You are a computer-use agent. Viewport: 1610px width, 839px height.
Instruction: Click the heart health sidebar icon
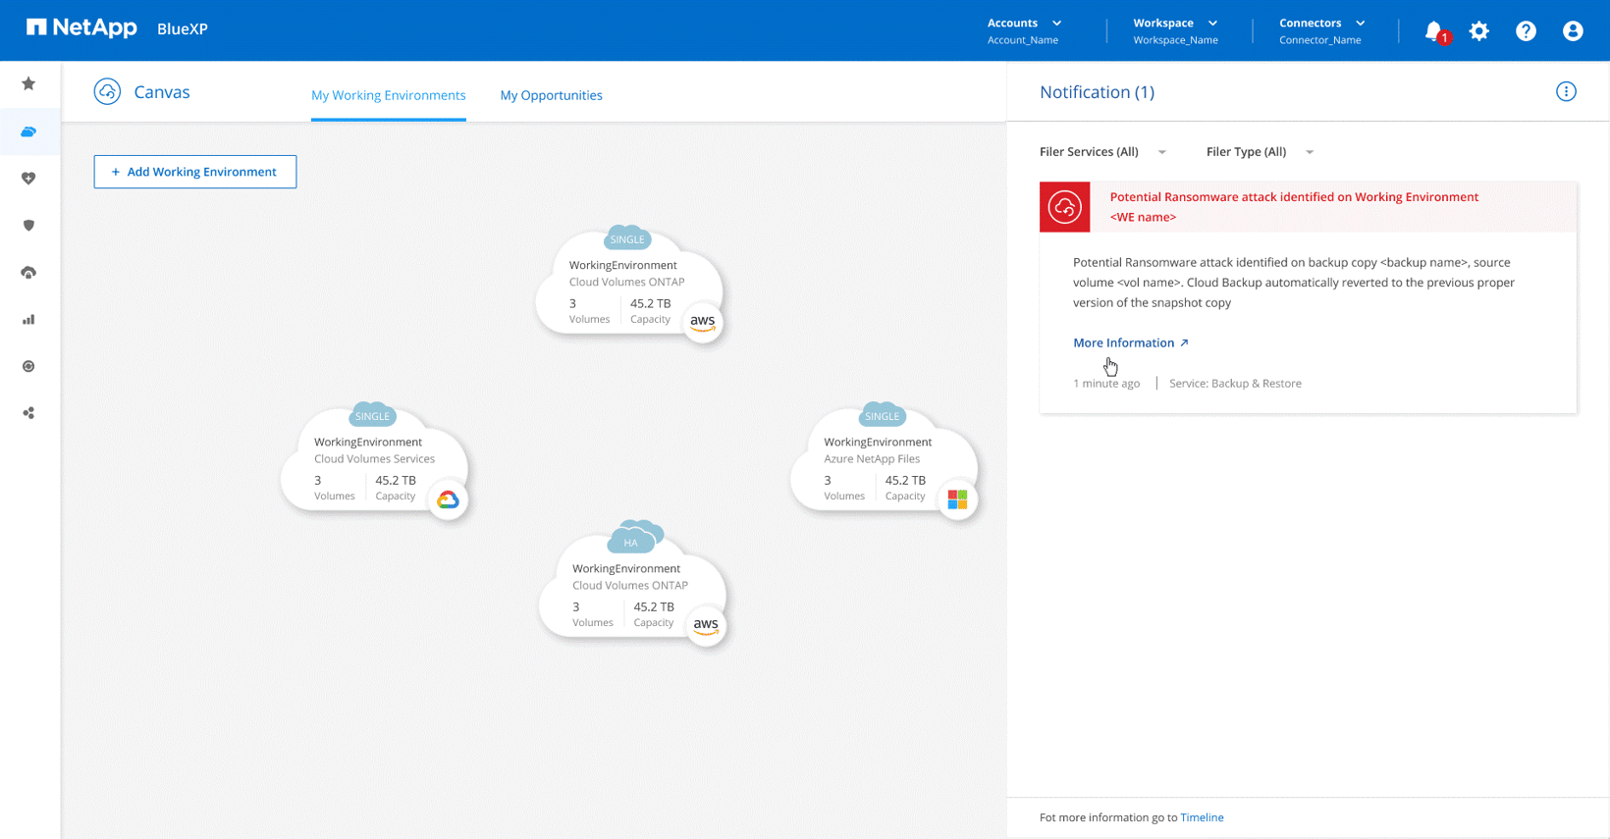coord(28,179)
